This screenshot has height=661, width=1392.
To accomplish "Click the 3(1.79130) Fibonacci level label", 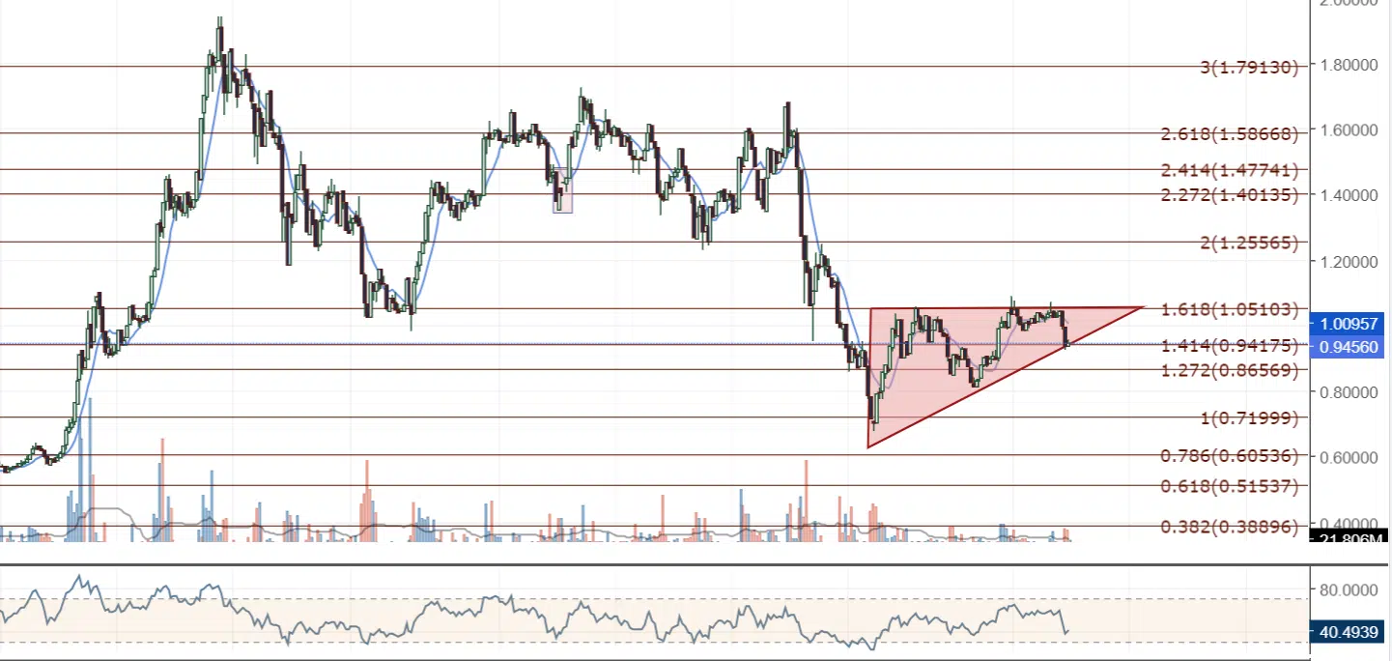I will coord(1248,67).
